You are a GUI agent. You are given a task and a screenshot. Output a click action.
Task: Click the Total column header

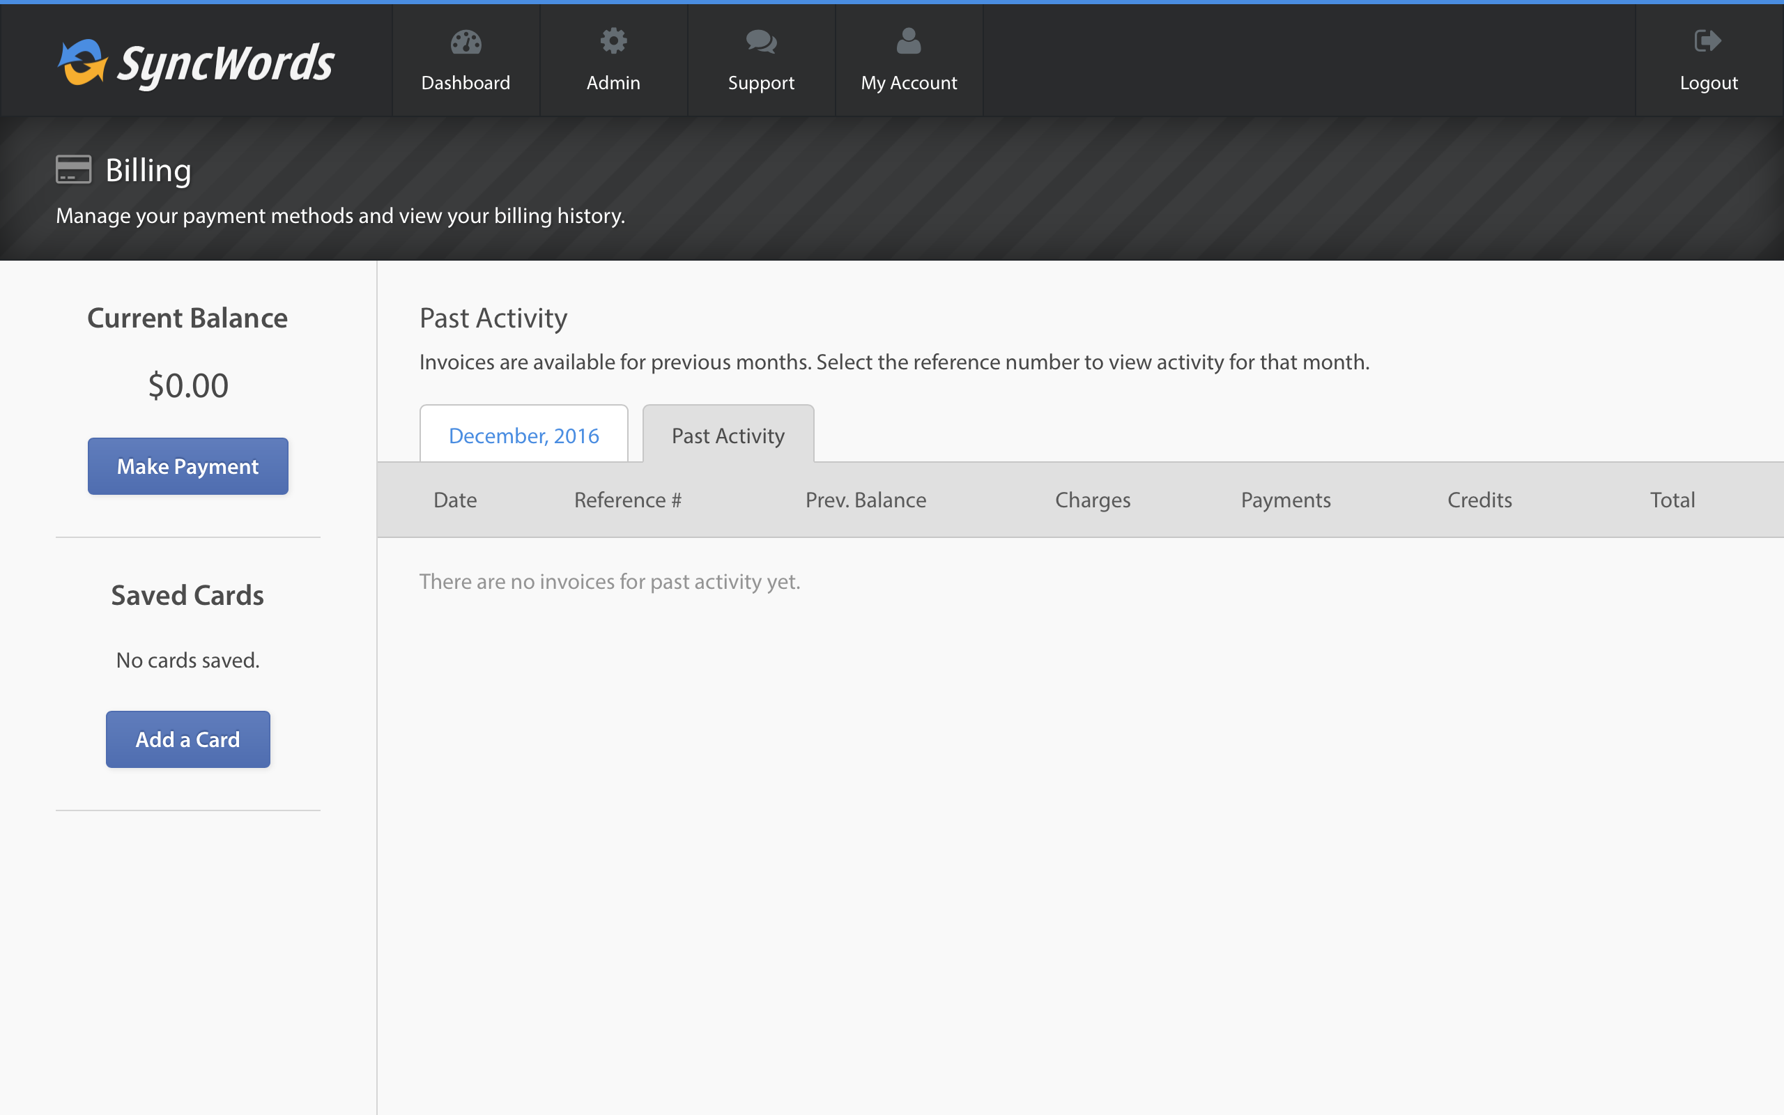point(1672,500)
